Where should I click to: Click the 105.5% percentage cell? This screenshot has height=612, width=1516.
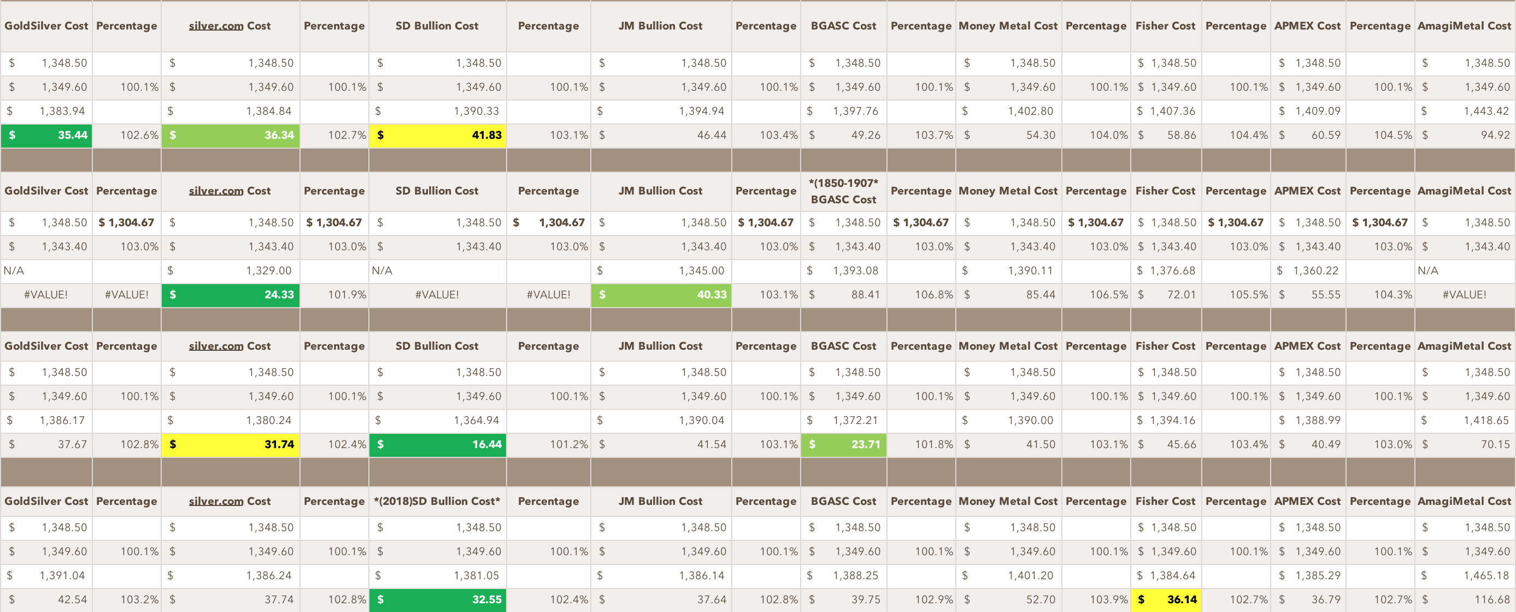(x=1236, y=295)
